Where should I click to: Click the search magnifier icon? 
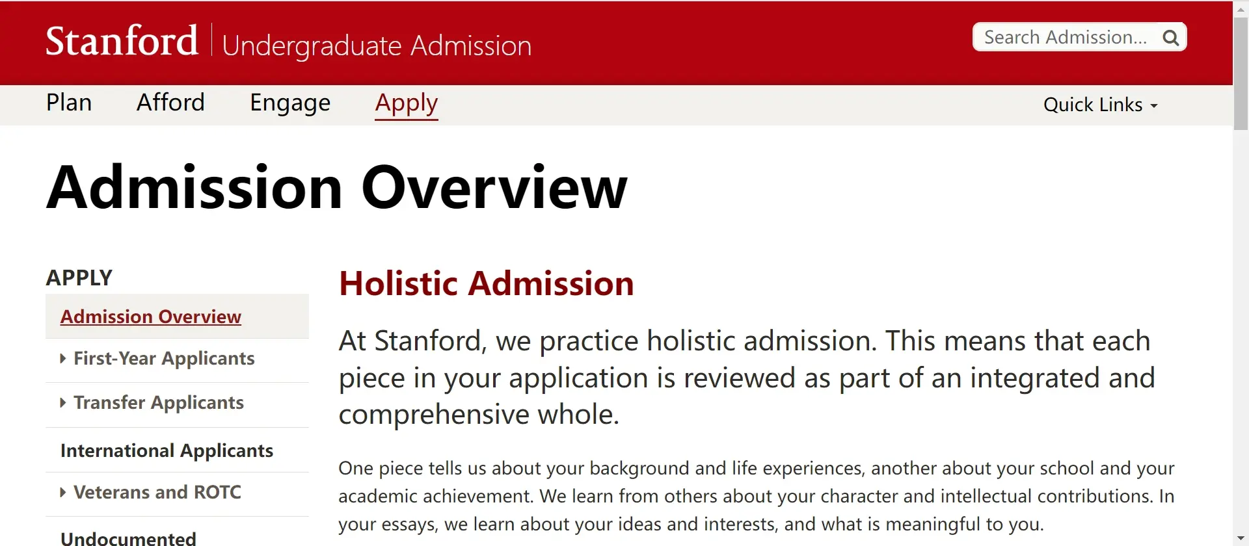pyautogui.click(x=1171, y=38)
